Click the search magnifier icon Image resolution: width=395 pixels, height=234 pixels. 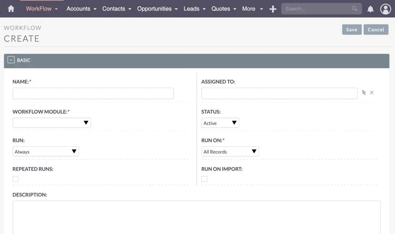355,9
